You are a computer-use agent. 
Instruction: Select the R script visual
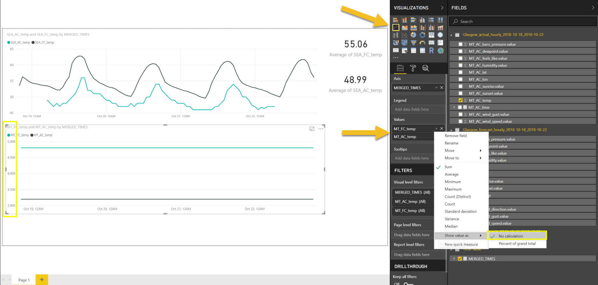pos(431,50)
